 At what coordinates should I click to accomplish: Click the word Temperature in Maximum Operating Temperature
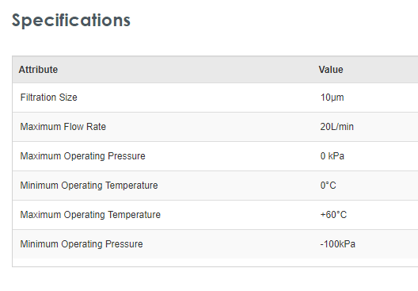pyautogui.click(x=135, y=215)
